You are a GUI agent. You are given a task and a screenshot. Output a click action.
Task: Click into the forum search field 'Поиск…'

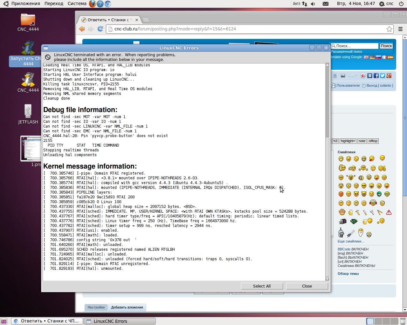(x=355, y=46)
